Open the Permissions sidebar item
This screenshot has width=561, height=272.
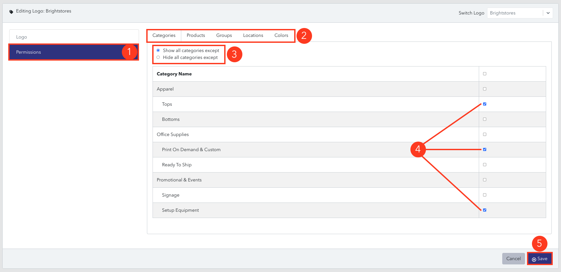point(73,52)
